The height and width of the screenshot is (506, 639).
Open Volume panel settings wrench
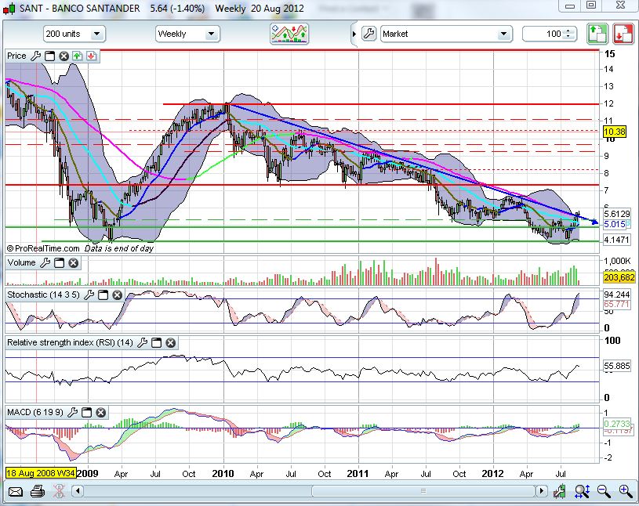[45, 263]
